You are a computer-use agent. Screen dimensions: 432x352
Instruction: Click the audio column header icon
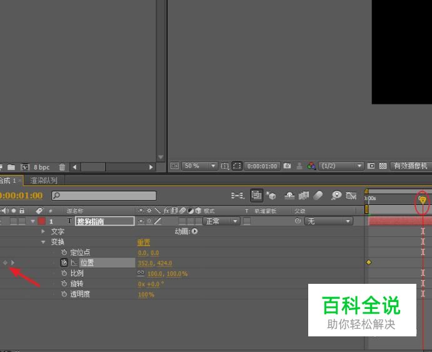click(5, 211)
